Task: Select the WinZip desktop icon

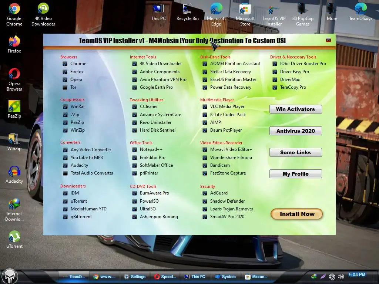Action: click(x=14, y=142)
